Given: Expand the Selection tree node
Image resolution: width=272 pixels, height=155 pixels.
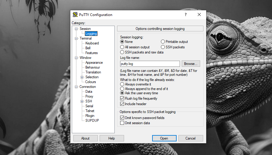Looking at the screenshot, I should pos(82,77).
